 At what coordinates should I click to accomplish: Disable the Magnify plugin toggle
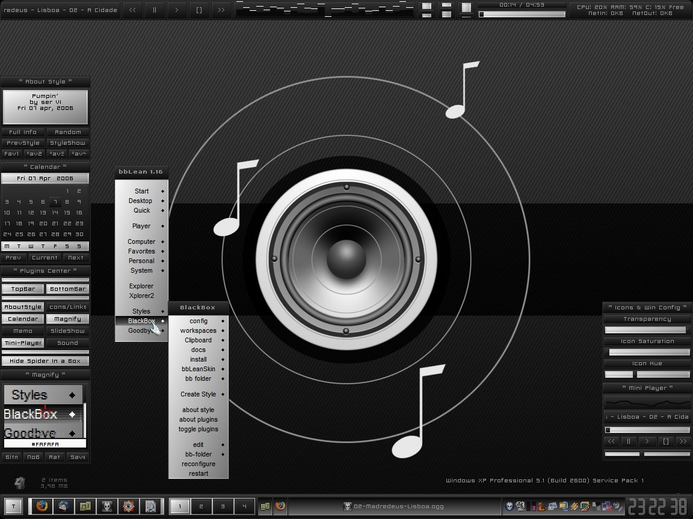[x=67, y=319]
